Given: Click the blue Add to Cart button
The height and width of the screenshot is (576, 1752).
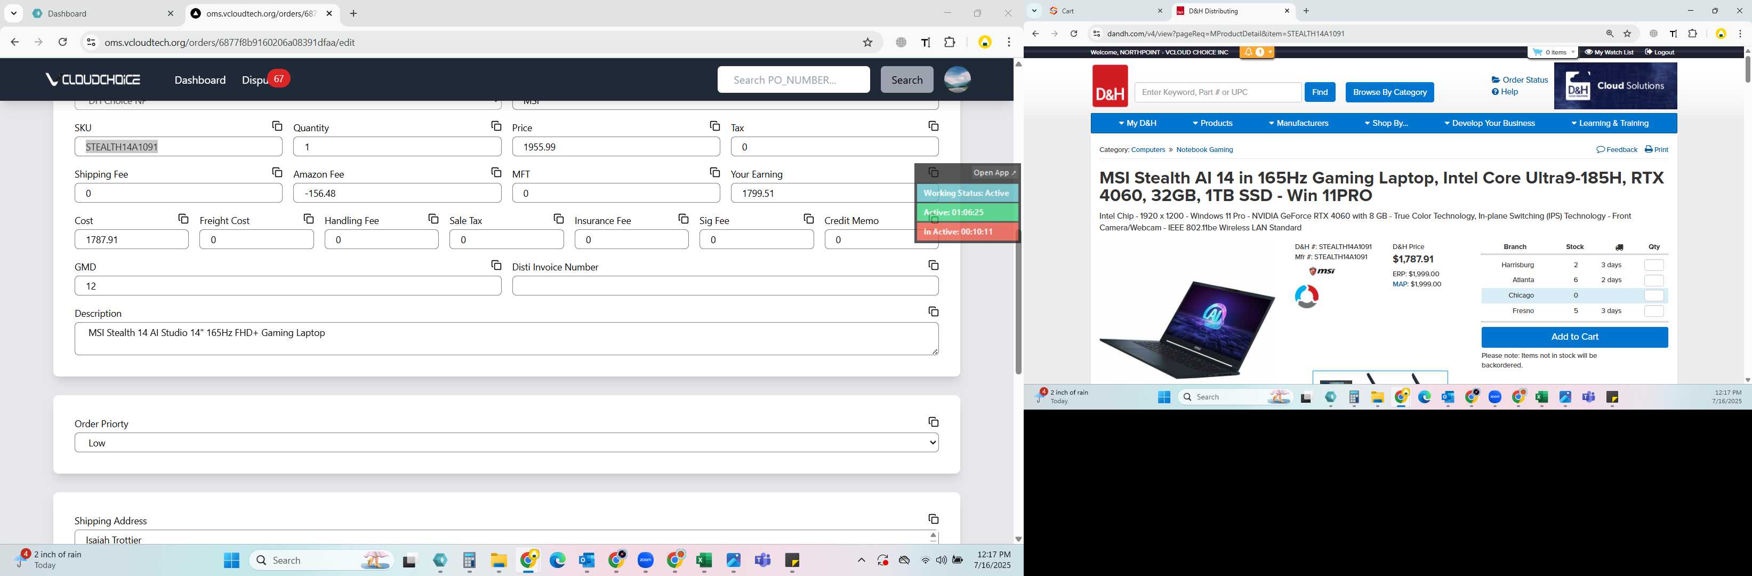Looking at the screenshot, I should click(x=1574, y=337).
